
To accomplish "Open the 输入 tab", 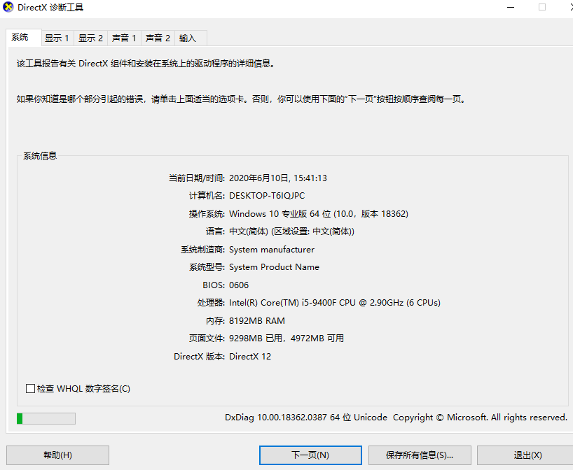I will [191, 38].
